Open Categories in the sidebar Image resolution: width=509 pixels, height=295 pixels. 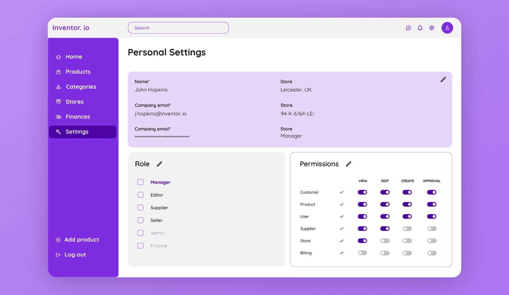pyautogui.click(x=83, y=87)
